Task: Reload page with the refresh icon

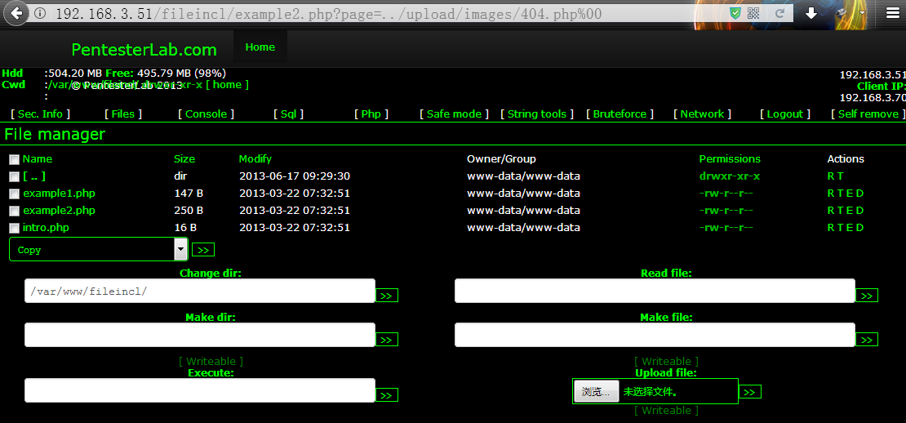Action: 779,13
